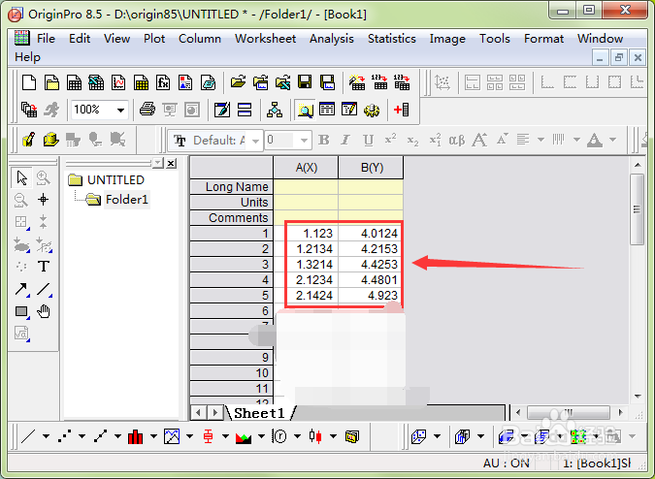Open the 100% zoom dropdown
This screenshot has width=655, height=479.
[120, 111]
